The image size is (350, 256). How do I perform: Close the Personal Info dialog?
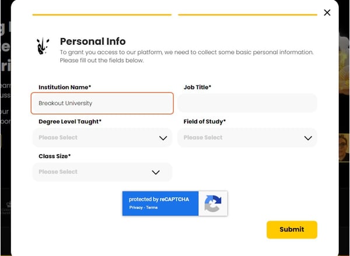[327, 13]
